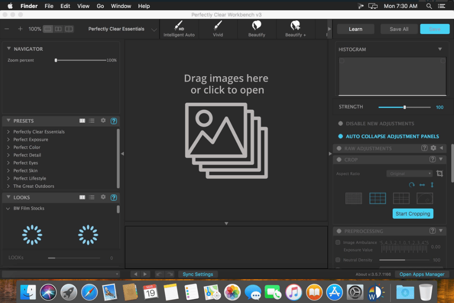The height and width of the screenshot is (303, 454).
Task: Click the blue Save button
Action: tap(435, 29)
